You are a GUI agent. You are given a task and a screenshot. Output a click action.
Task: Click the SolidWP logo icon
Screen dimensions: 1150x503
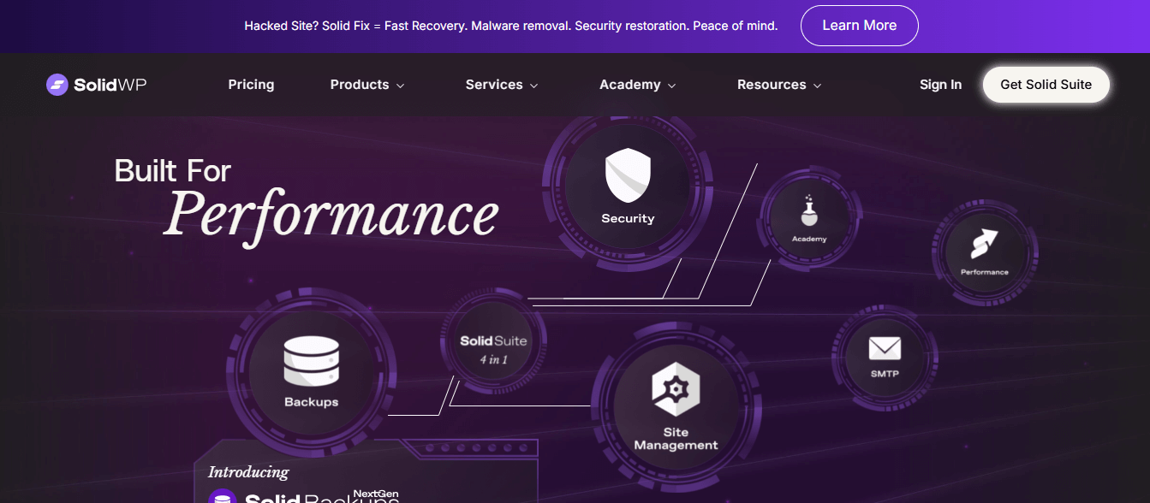pyautogui.click(x=57, y=85)
